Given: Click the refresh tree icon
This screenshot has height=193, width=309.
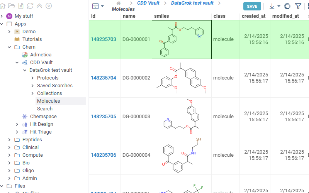Looking at the screenshot, I should coord(30,6).
